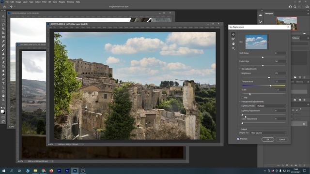Choose the Sky Move tool in the dialog
The width and height of the screenshot is (310, 174).
coord(233,34)
